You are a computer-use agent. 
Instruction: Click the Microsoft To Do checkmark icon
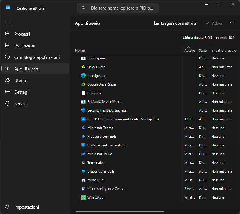point(83,154)
